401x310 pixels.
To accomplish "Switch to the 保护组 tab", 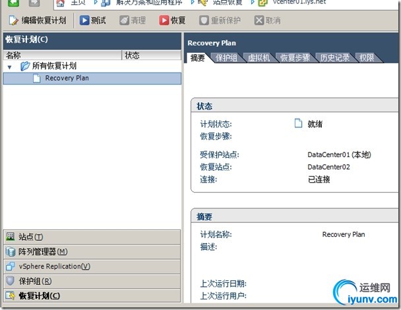I will (x=226, y=58).
